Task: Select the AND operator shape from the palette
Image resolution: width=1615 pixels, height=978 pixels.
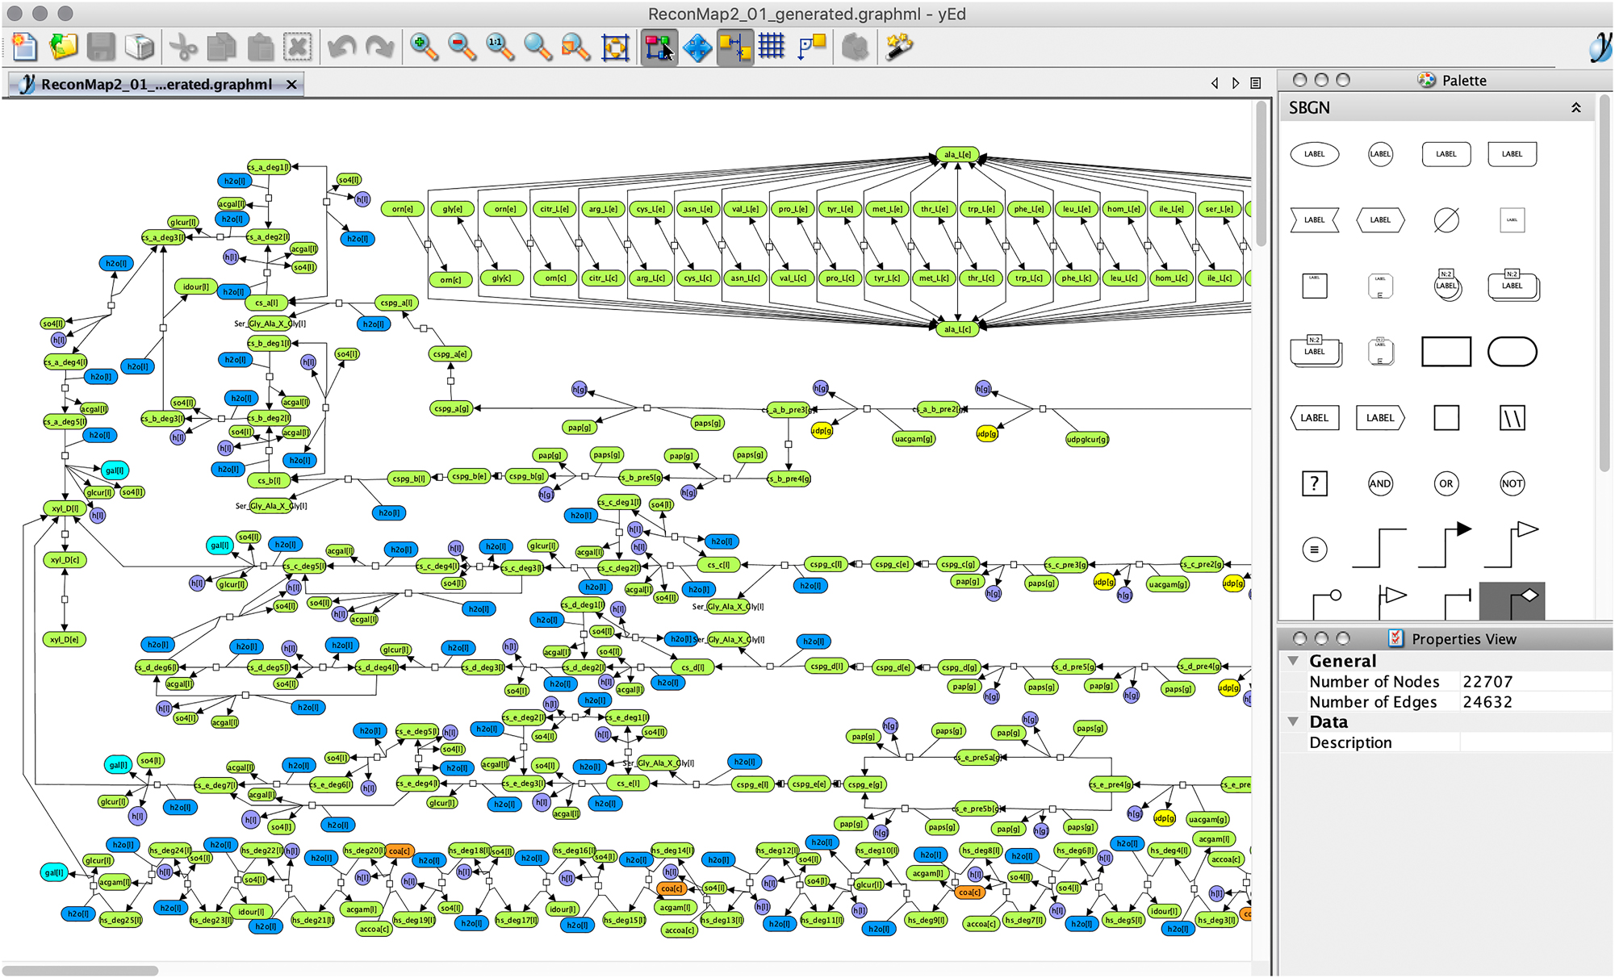Action: click(x=1380, y=483)
